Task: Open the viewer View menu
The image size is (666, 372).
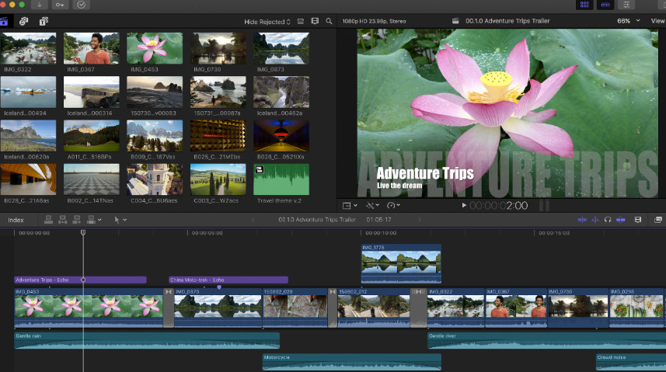Action: (657, 21)
